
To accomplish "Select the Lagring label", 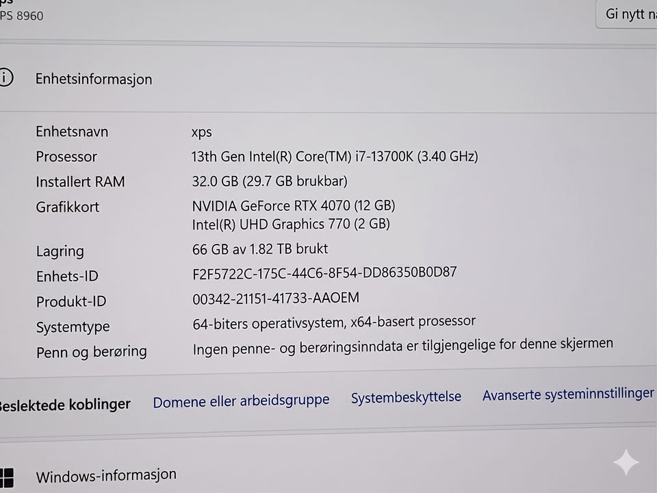I will coord(60,251).
